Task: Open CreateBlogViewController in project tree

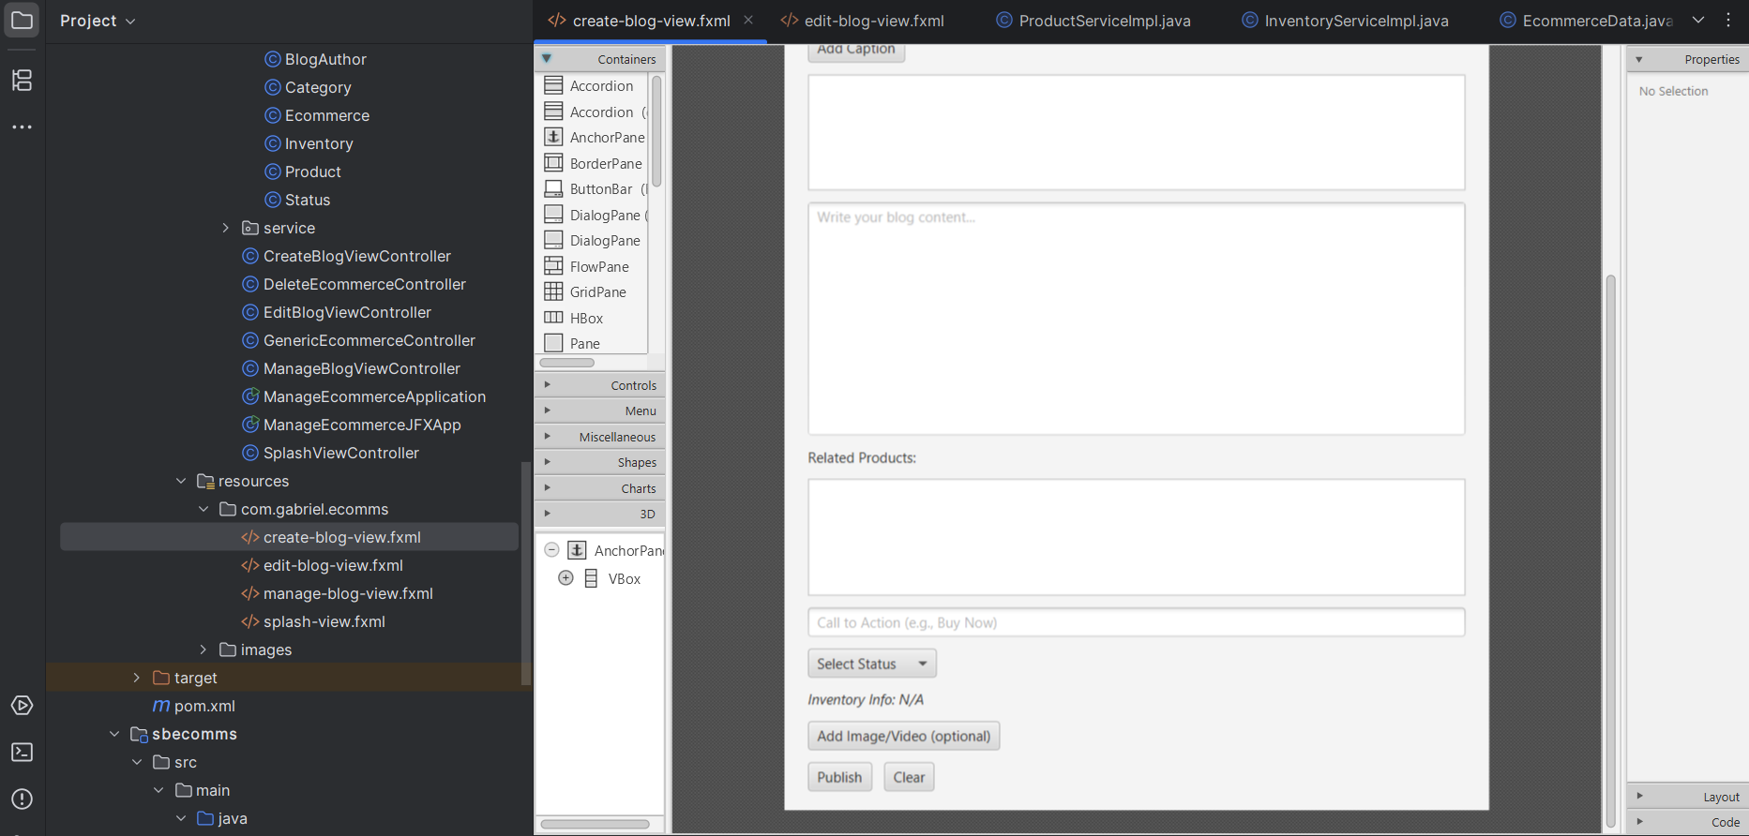Action: (357, 256)
